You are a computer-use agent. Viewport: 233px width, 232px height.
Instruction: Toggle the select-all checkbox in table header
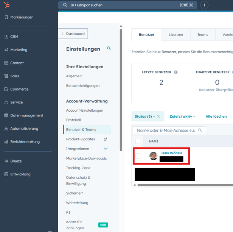(x=138, y=141)
